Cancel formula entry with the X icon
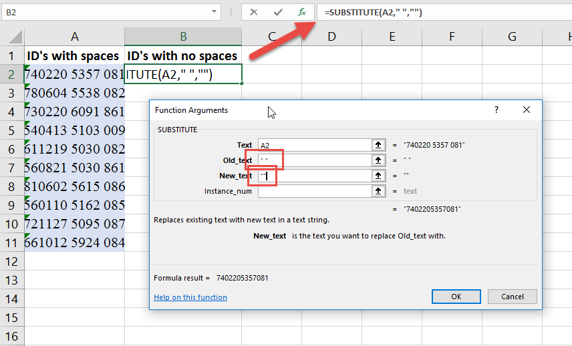 [254, 13]
